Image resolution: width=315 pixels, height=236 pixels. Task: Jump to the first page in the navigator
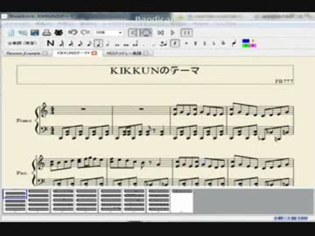click(15, 201)
